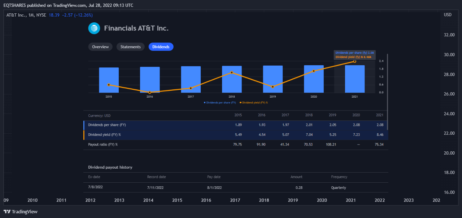This screenshot has height=218, width=462.
Task: Click the 75.34 payout ratio value
Action: point(379,144)
